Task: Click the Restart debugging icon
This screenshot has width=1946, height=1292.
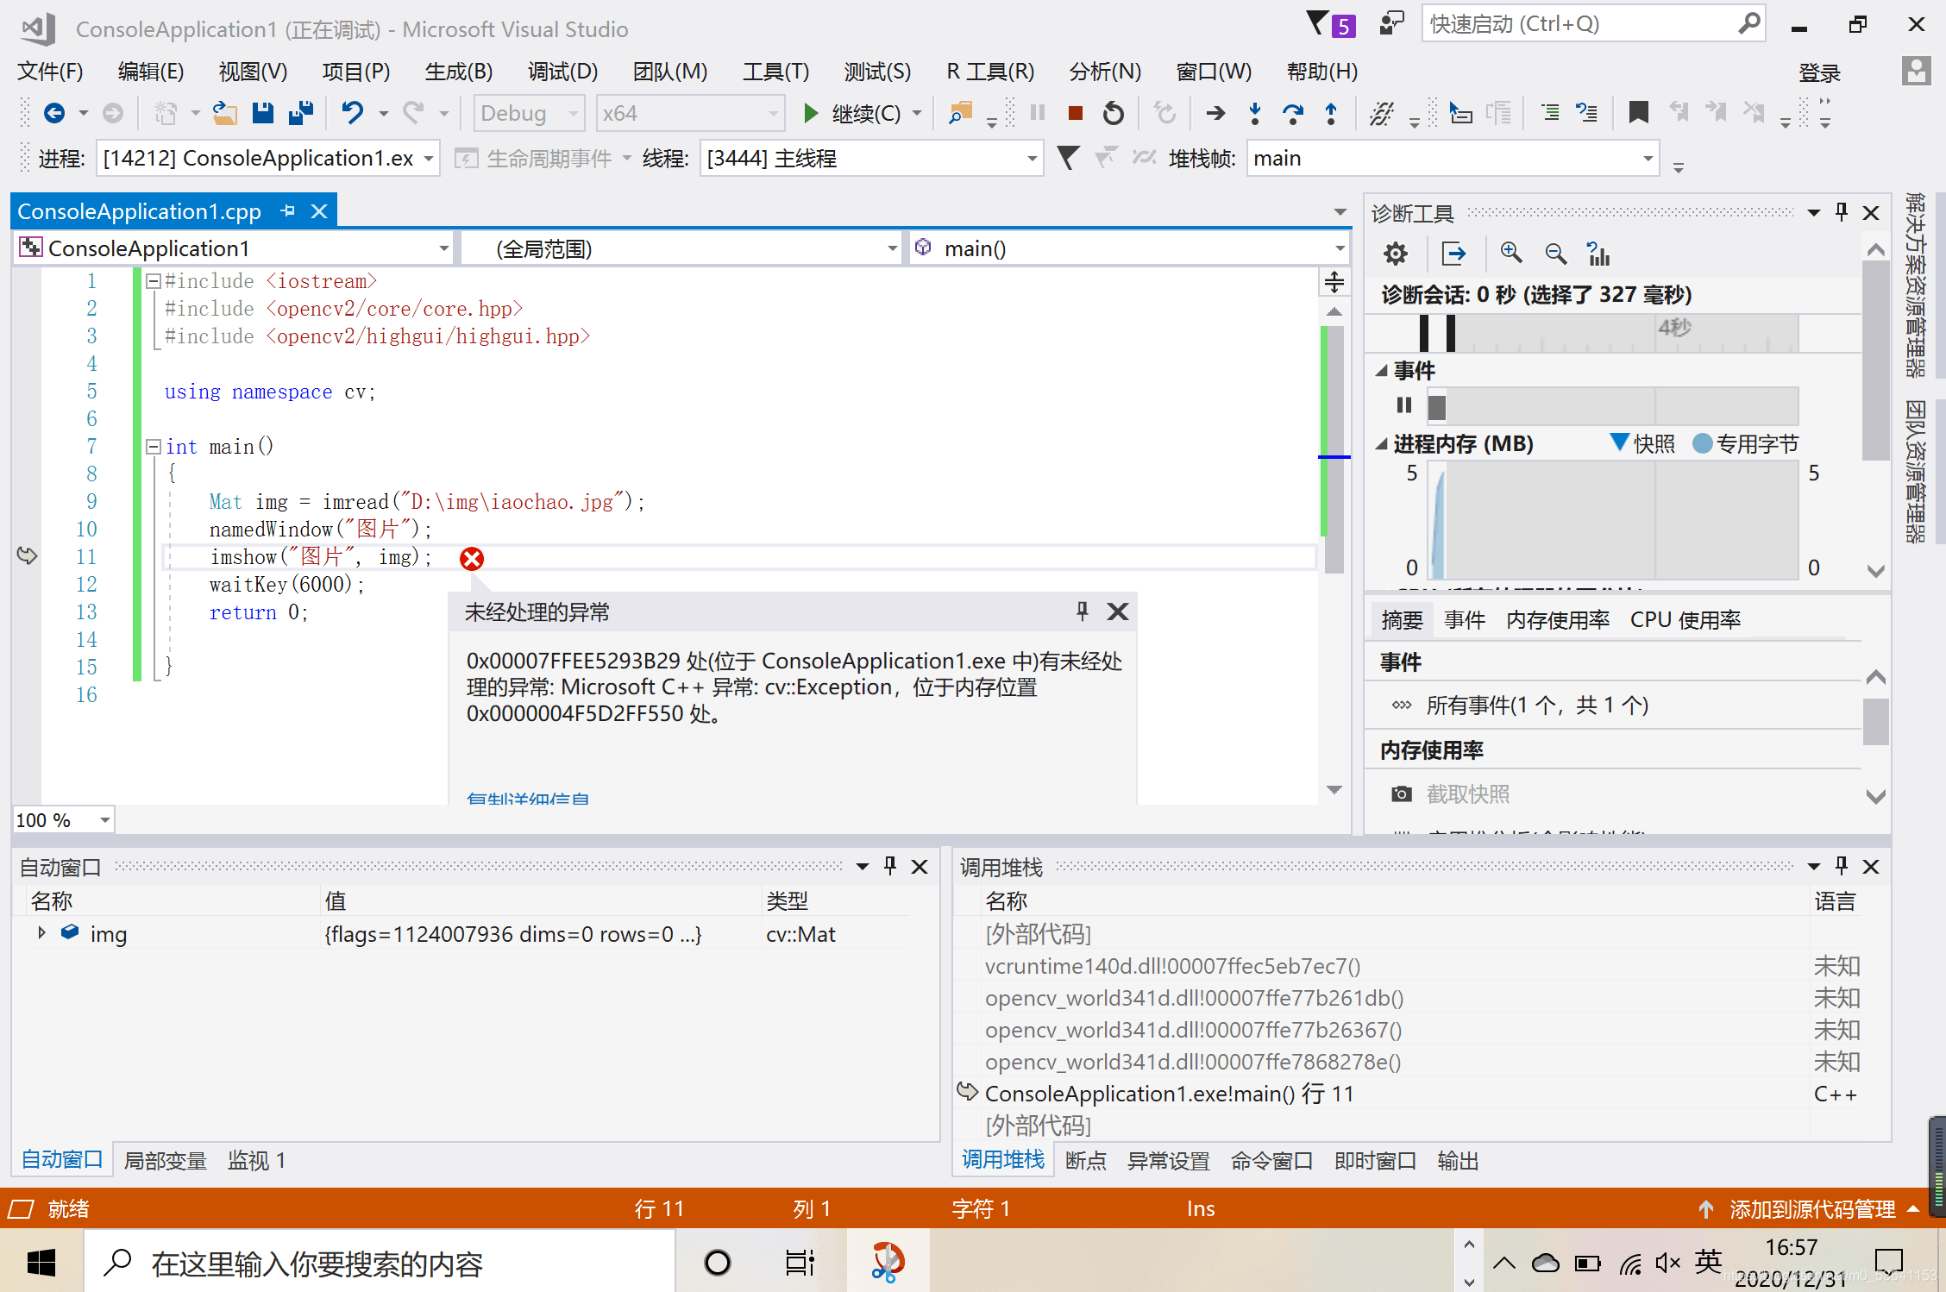Action: click(1114, 113)
